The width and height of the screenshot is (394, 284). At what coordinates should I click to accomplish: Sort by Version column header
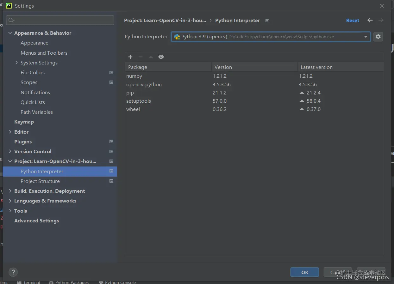point(254,67)
